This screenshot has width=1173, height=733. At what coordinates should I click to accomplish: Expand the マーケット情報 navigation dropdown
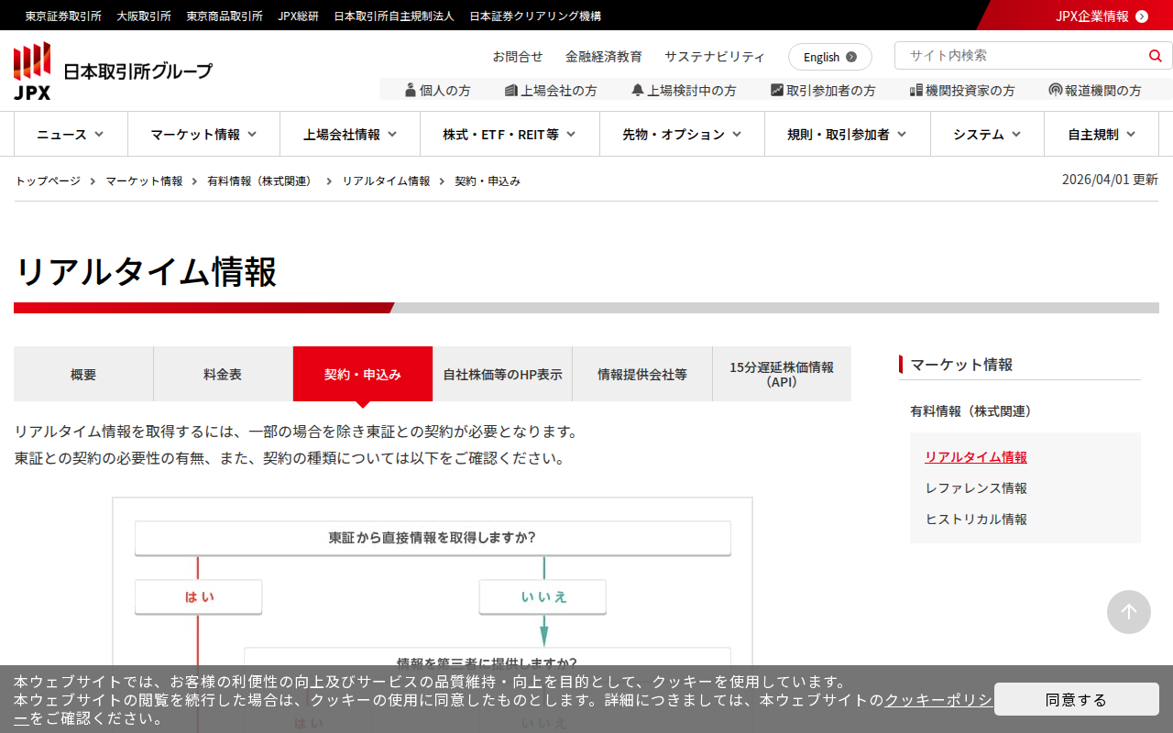(x=203, y=135)
